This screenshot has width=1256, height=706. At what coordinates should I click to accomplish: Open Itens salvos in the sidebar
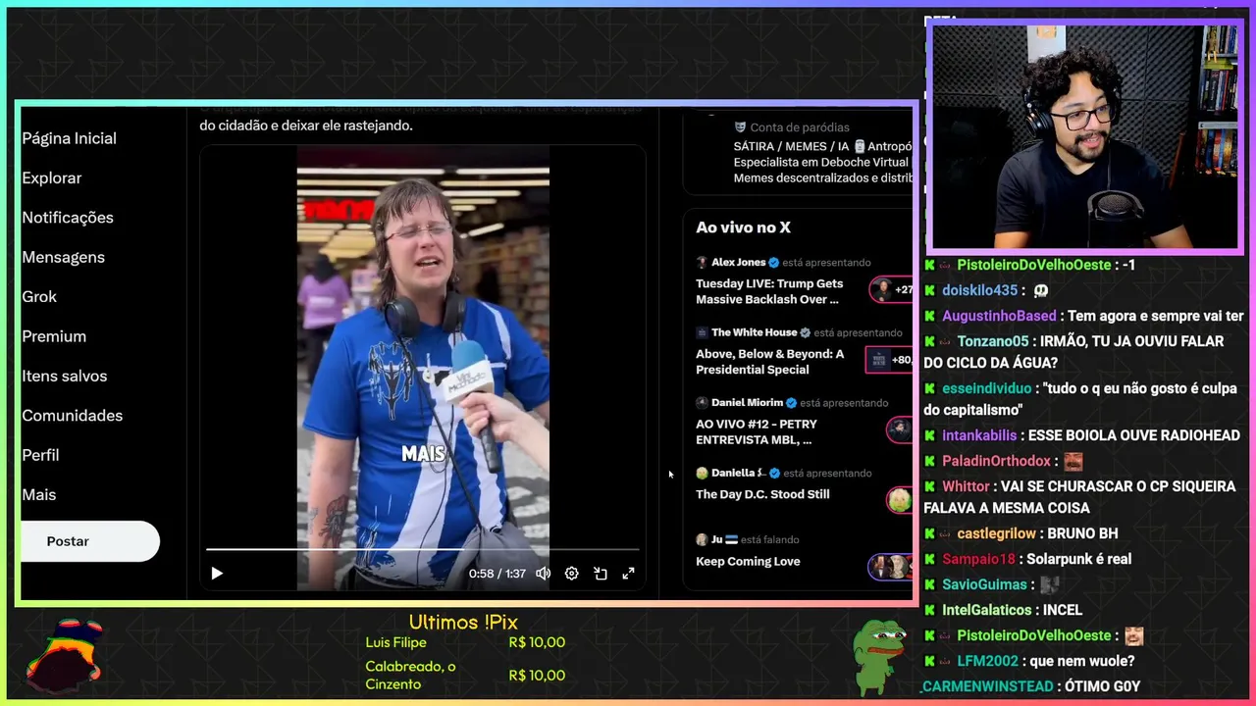(x=65, y=376)
